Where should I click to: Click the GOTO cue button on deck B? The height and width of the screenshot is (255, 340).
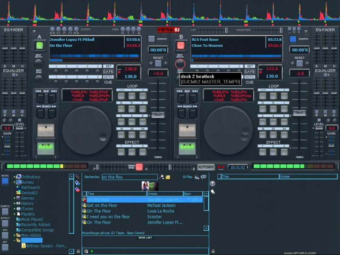pyautogui.click(x=249, y=77)
